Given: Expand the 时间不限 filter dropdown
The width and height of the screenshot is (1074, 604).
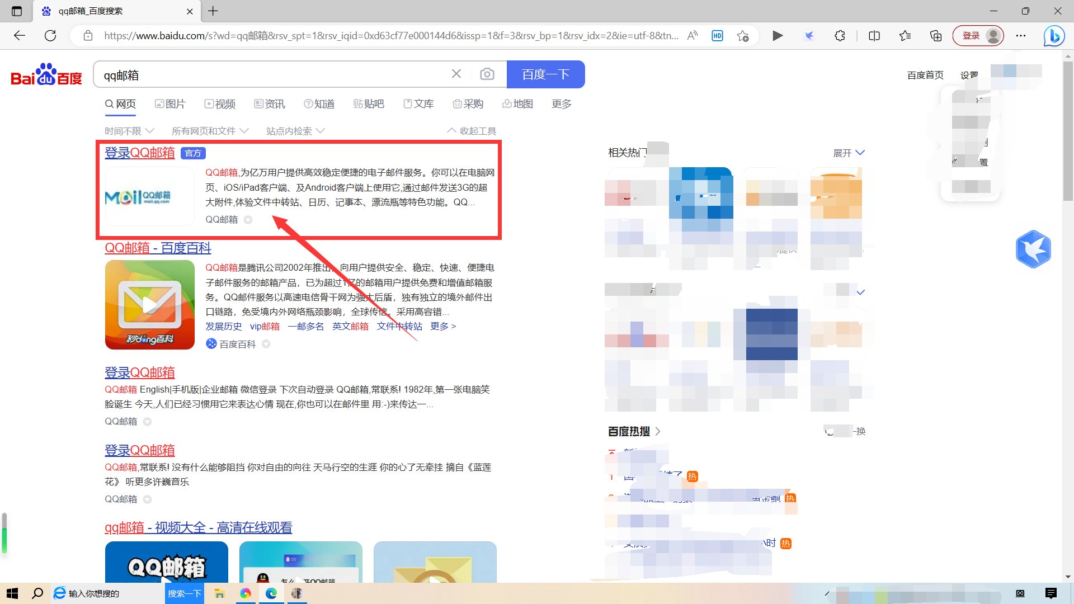Looking at the screenshot, I should pos(129,130).
